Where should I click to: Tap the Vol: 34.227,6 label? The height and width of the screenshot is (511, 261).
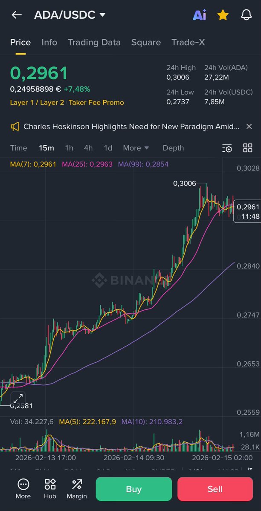click(x=32, y=422)
